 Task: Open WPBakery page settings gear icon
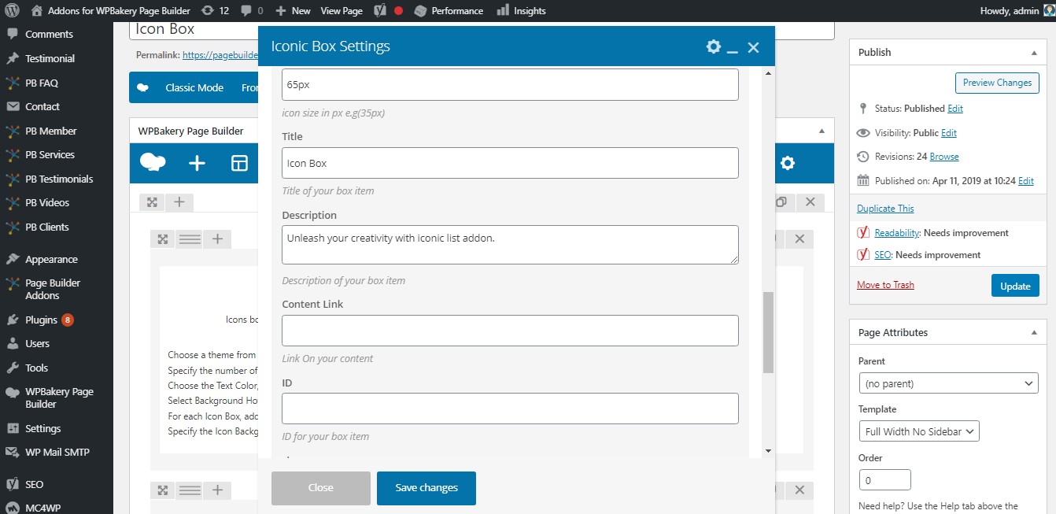788,163
